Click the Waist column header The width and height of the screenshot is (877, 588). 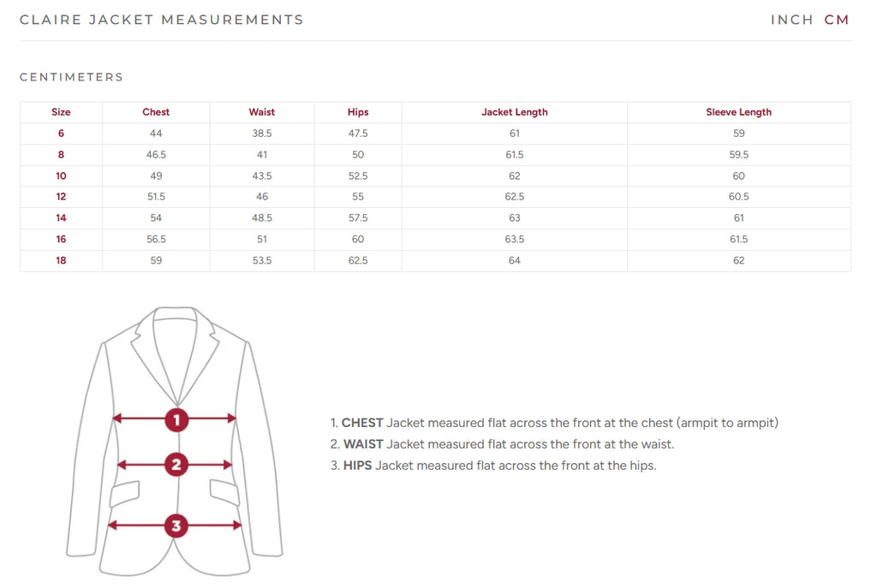tap(262, 112)
